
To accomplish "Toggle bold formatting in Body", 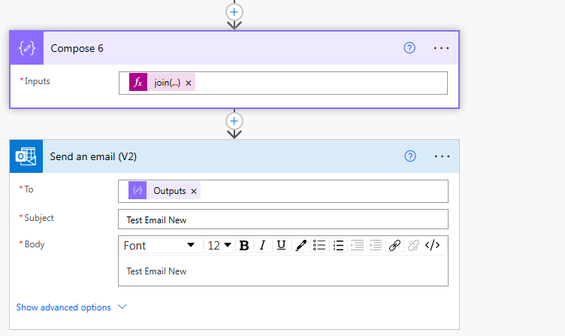I will pyautogui.click(x=244, y=246).
